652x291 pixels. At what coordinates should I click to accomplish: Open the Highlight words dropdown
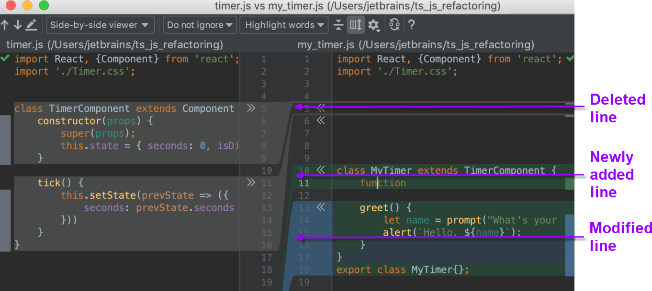click(x=284, y=25)
